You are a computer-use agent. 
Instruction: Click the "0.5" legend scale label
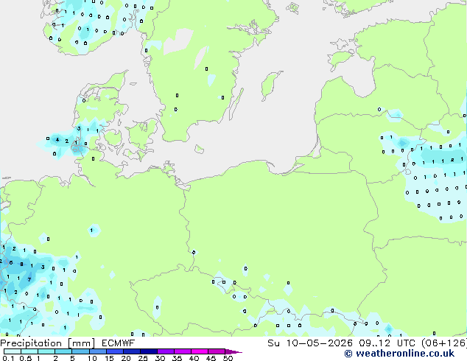(x=26, y=358)
